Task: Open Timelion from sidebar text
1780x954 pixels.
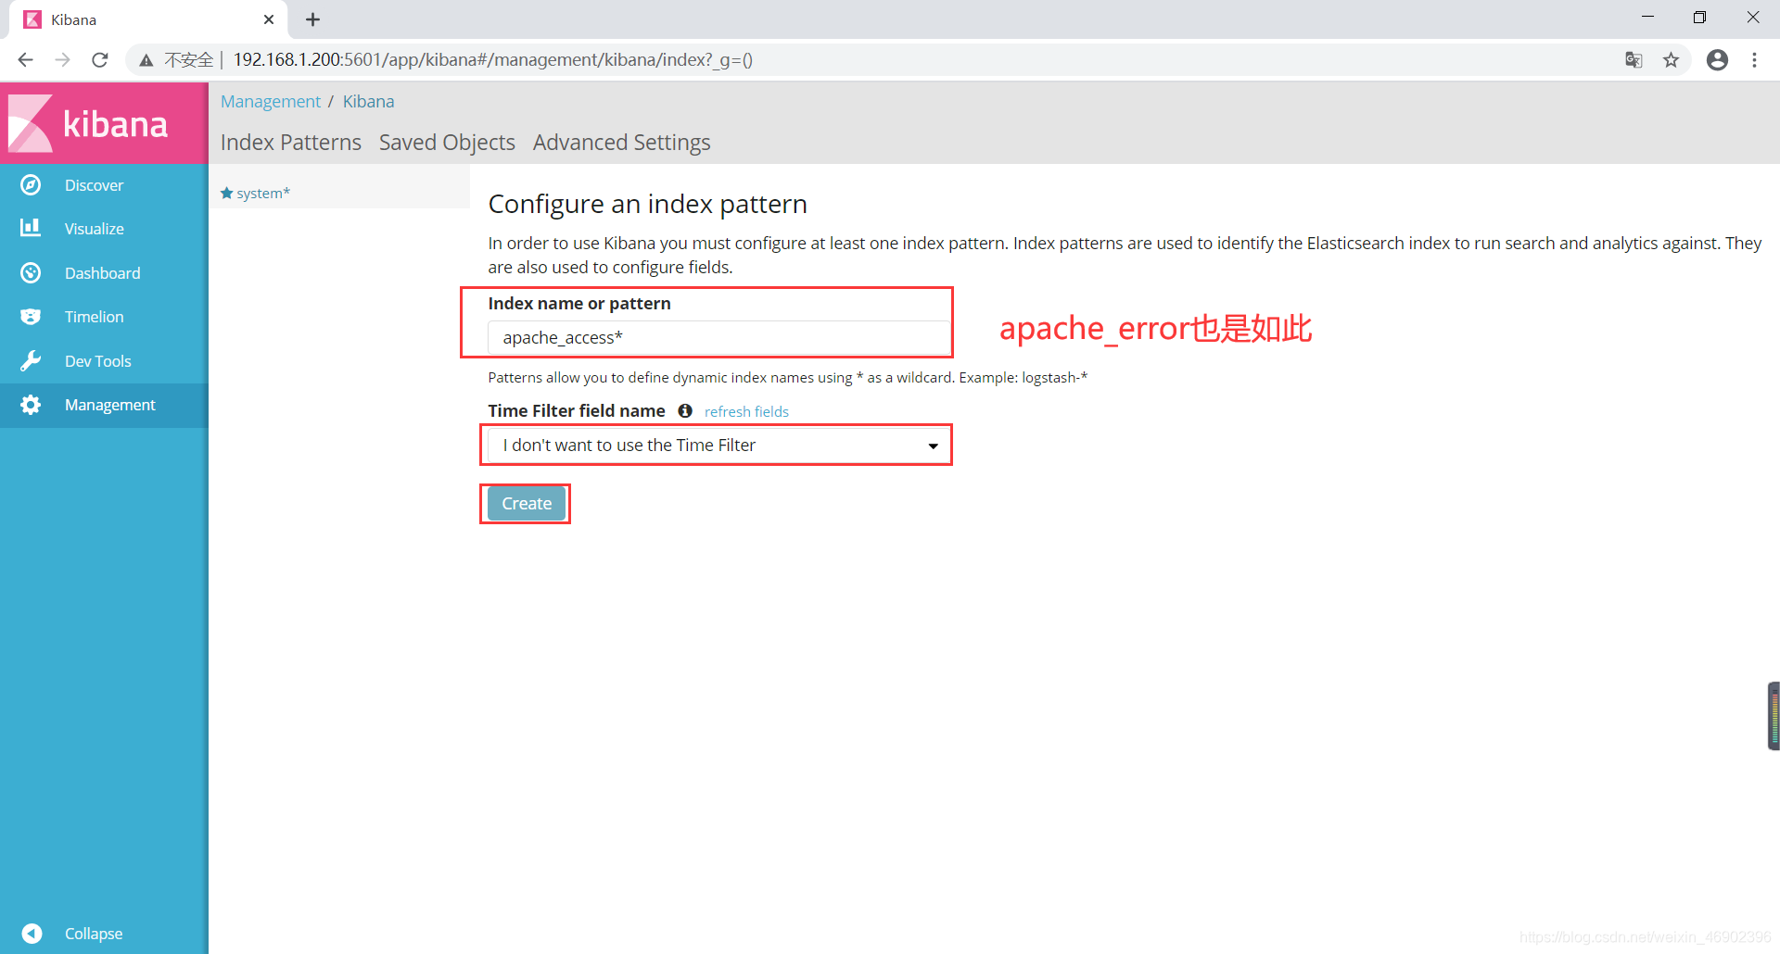Action: 94,317
